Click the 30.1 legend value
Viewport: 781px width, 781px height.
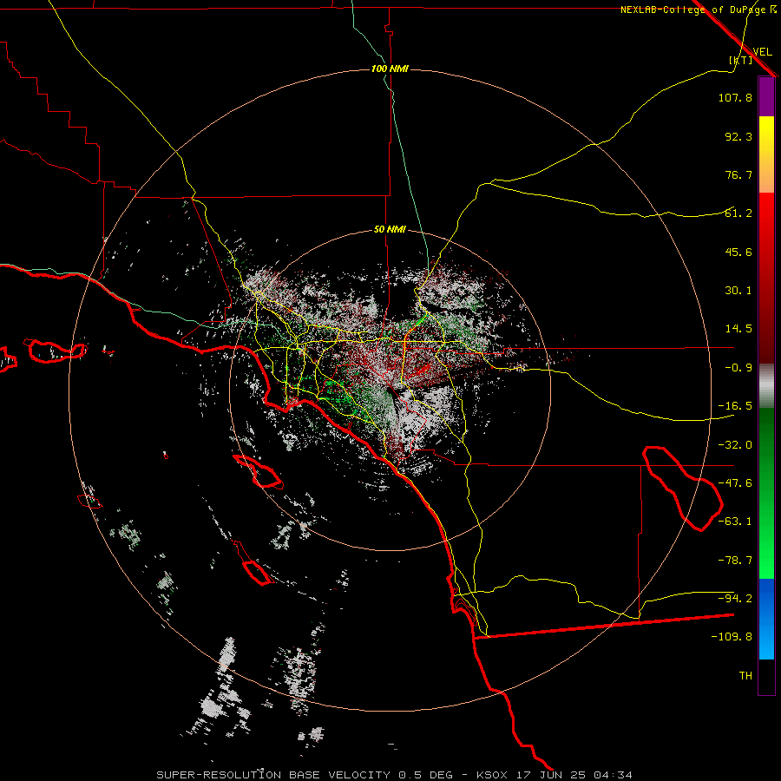[738, 291]
